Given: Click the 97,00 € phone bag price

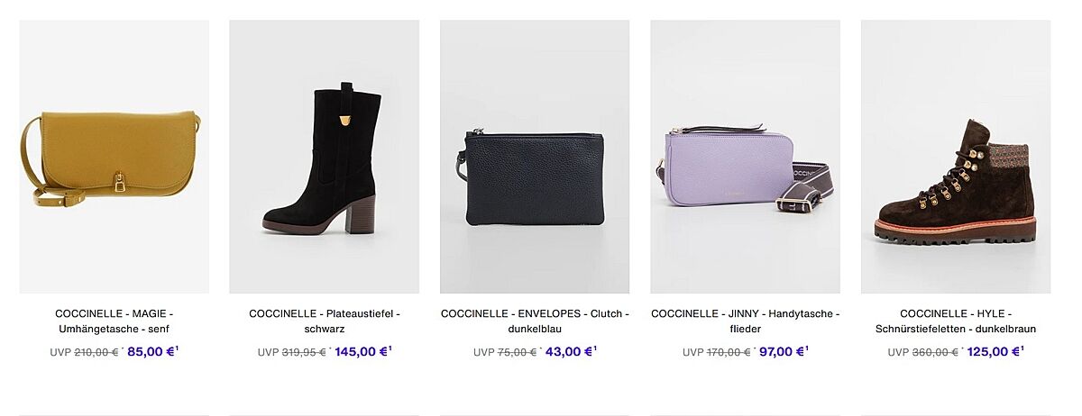Looking at the screenshot, I should click(780, 352).
